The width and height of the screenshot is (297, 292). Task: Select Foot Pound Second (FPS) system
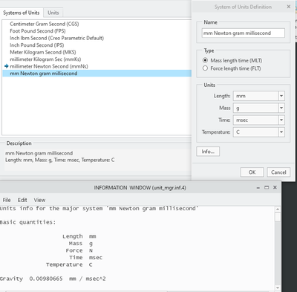click(38, 31)
